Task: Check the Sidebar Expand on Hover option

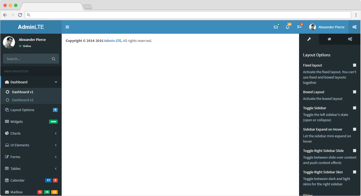Action: click(355, 129)
